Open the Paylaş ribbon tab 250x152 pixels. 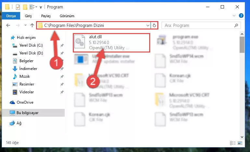click(x=46, y=16)
